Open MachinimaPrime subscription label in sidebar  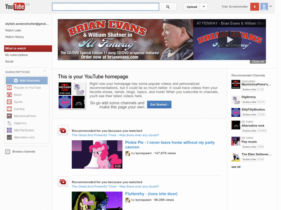click(25, 116)
